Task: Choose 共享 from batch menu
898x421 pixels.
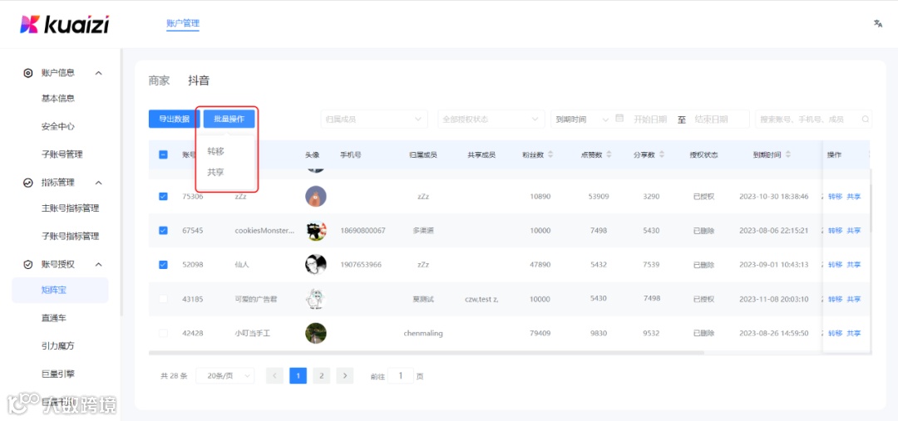Action: 215,172
